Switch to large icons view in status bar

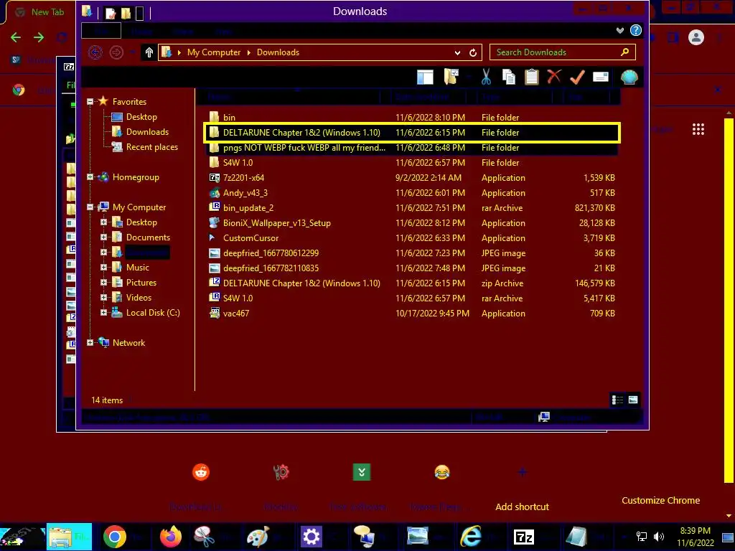click(633, 400)
